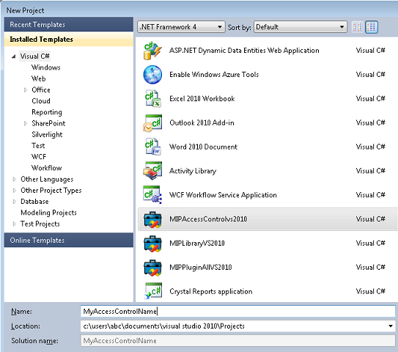Viewport: 398px width, 352px height.
Task: Open the Online Templates section
Action: click(69, 241)
